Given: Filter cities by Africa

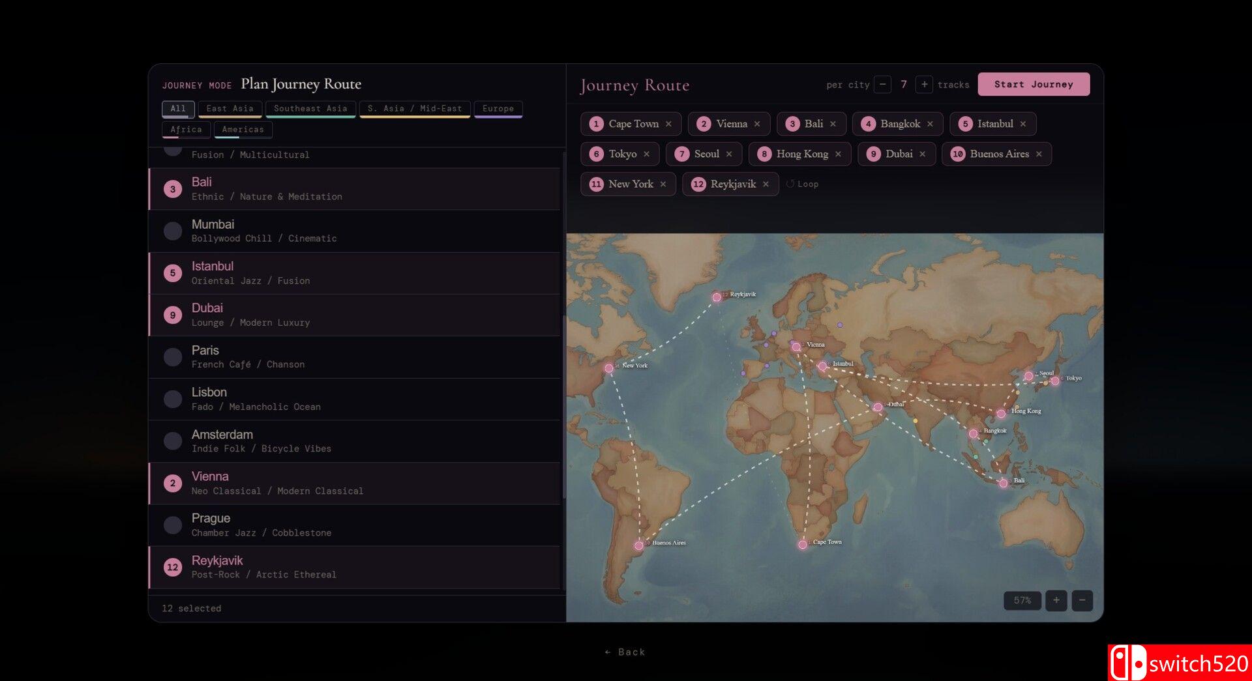Looking at the screenshot, I should coord(186,130).
